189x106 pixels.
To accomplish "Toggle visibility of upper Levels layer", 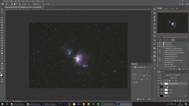I will point(158,90).
